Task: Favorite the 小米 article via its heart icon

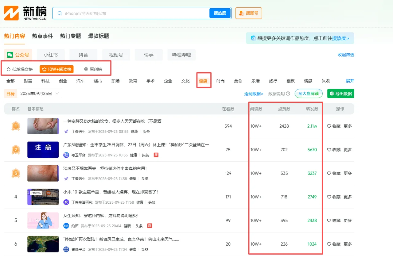Action: click(329, 197)
